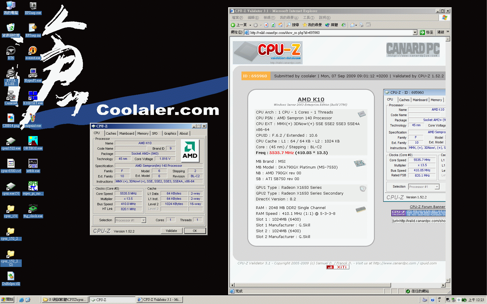
Task: Switch to the SPD tab in CPU-Z
Action: pyautogui.click(x=155, y=133)
